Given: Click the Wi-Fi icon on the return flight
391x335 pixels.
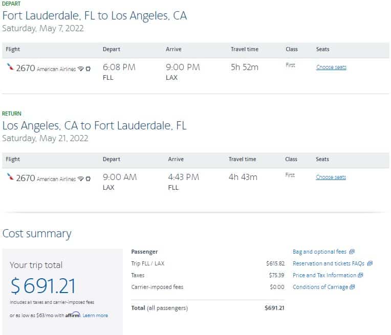Looking at the screenshot, I should [80, 178].
